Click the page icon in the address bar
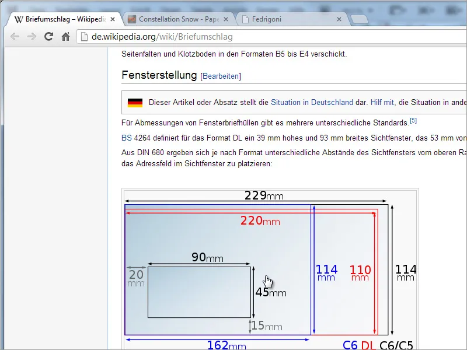Image resolution: width=467 pixels, height=350 pixels. (x=85, y=37)
